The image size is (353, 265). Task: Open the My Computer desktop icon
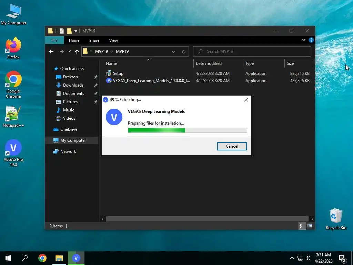[13, 14]
